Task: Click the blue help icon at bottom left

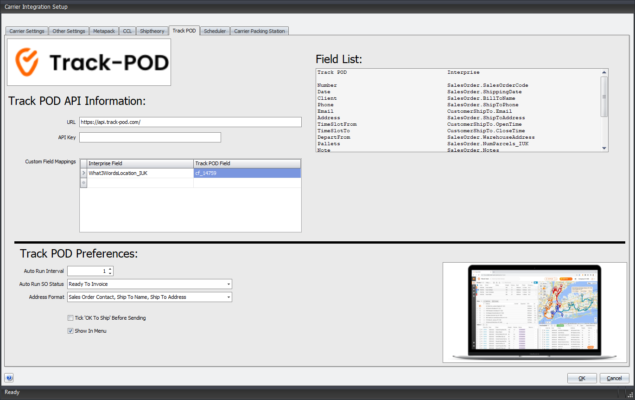Action: tap(9, 378)
